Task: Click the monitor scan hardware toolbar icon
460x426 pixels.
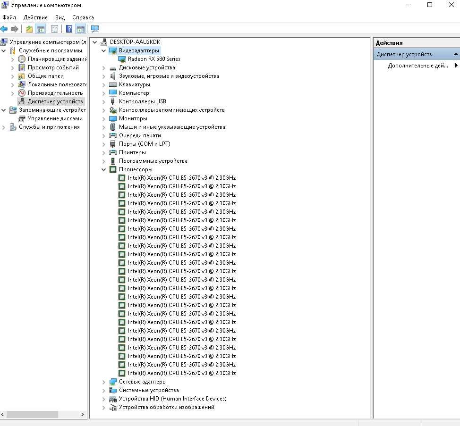Action: click(95, 29)
